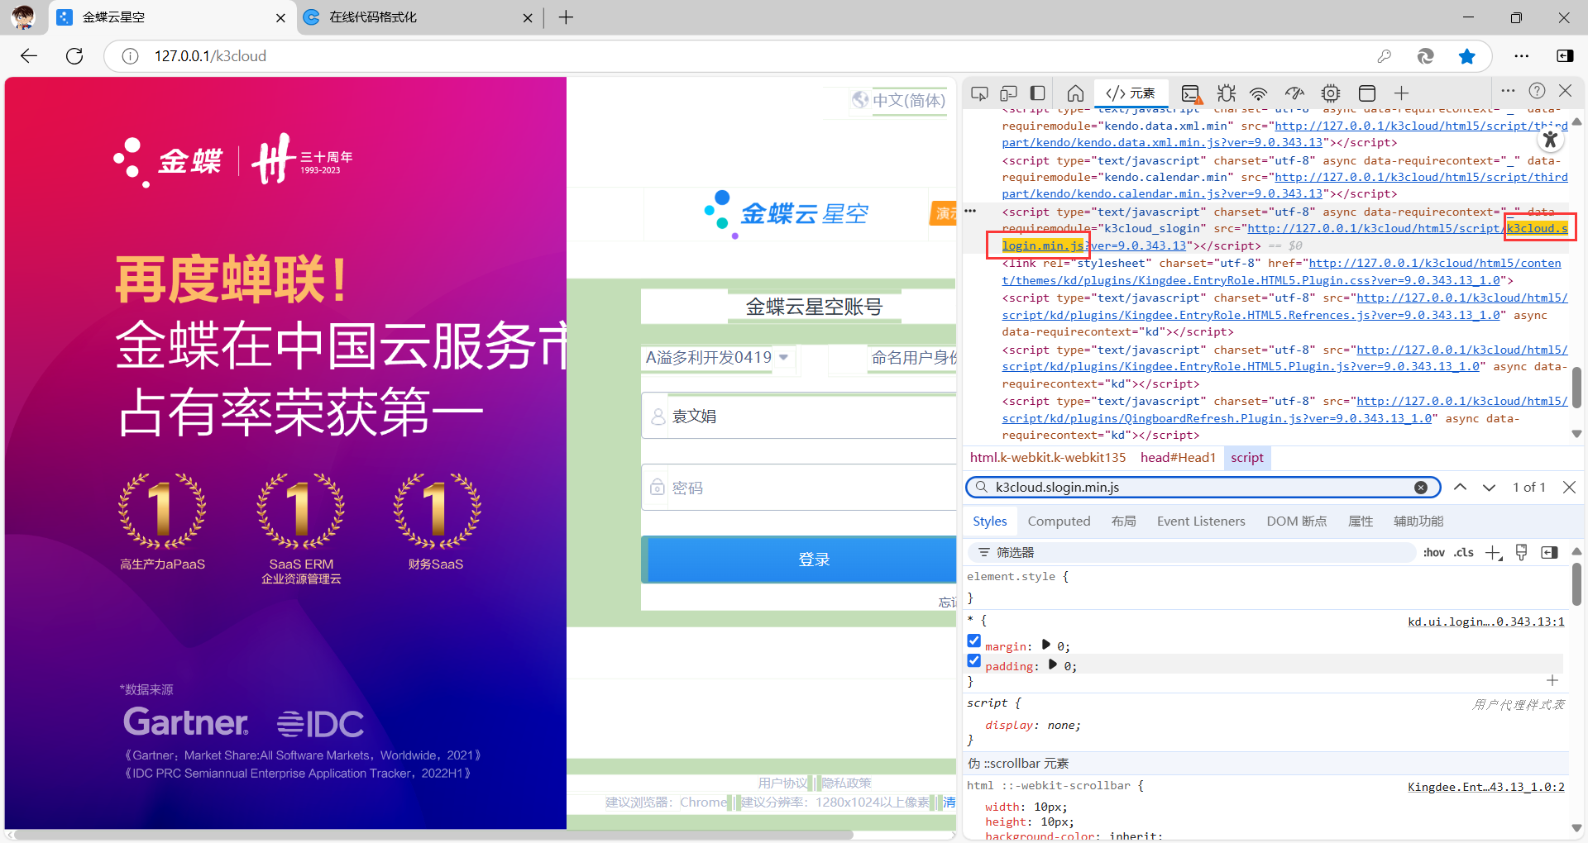1588x843 pixels.
Task: Open the DevTools Welcome home icon
Action: (x=1075, y=93)
